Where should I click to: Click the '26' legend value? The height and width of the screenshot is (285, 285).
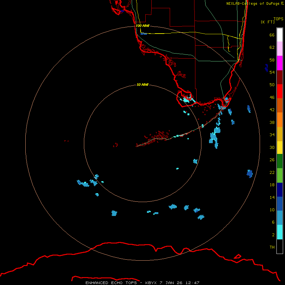272,160
